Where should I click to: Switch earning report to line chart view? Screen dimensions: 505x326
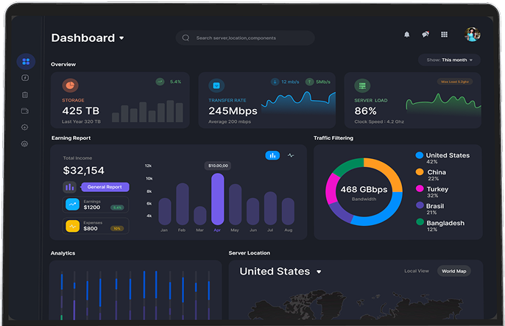pyautogui.click(x=291, y=155)
